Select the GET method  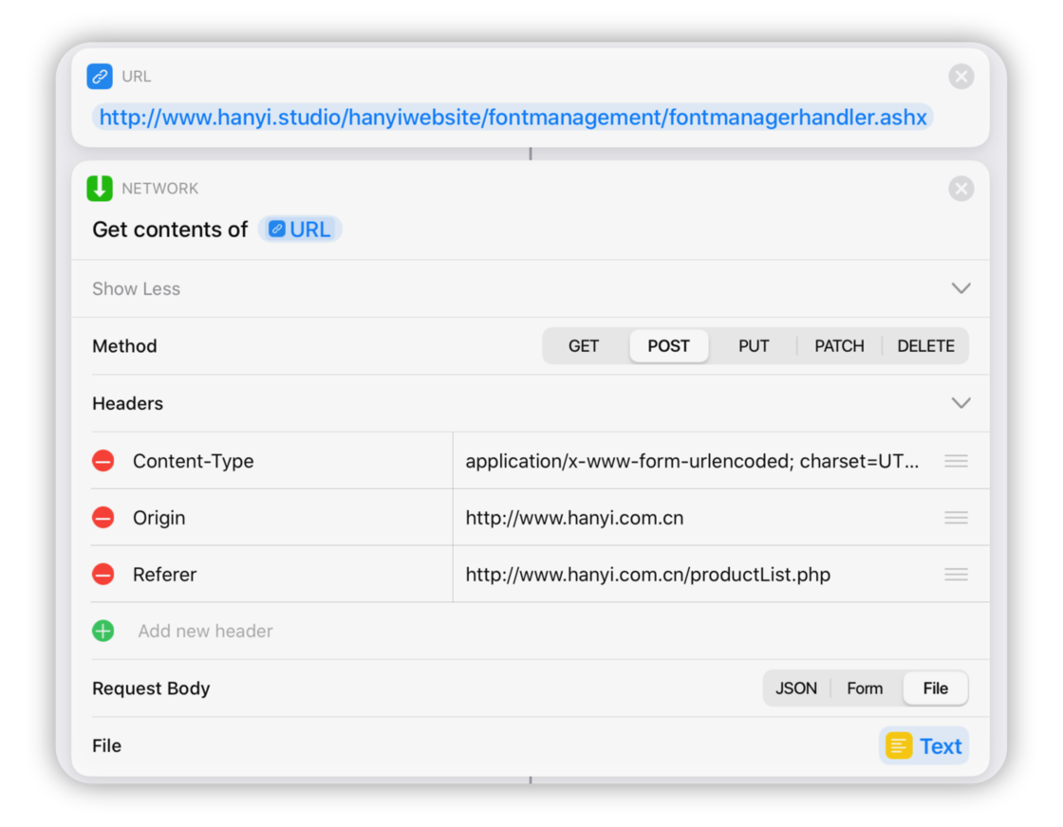click(584, 346)
